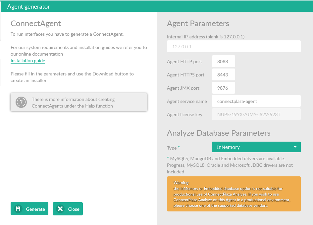This screenshot has height=225, width=313.
Task: Click the X icon on the Close button
Action: tap(60, 209)
